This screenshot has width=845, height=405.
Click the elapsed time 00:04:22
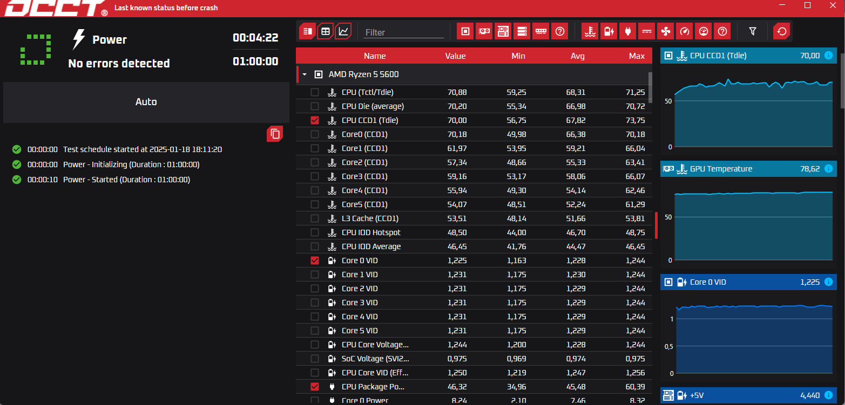click(255, 38)
